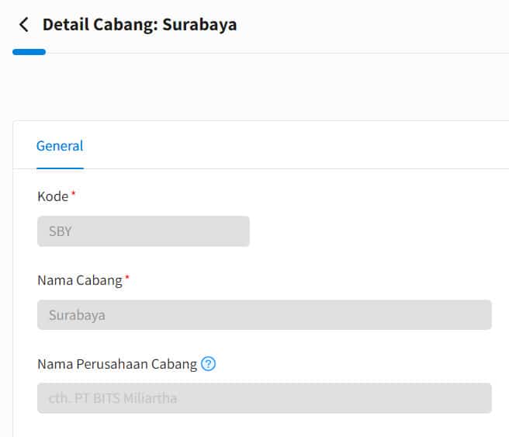Focus the Kode field containing SBY
Screen dimensions: 509x437
143,231
